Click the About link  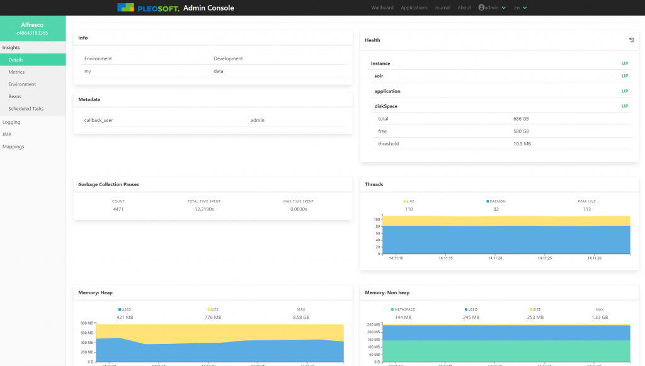click(x=464, y=8)
